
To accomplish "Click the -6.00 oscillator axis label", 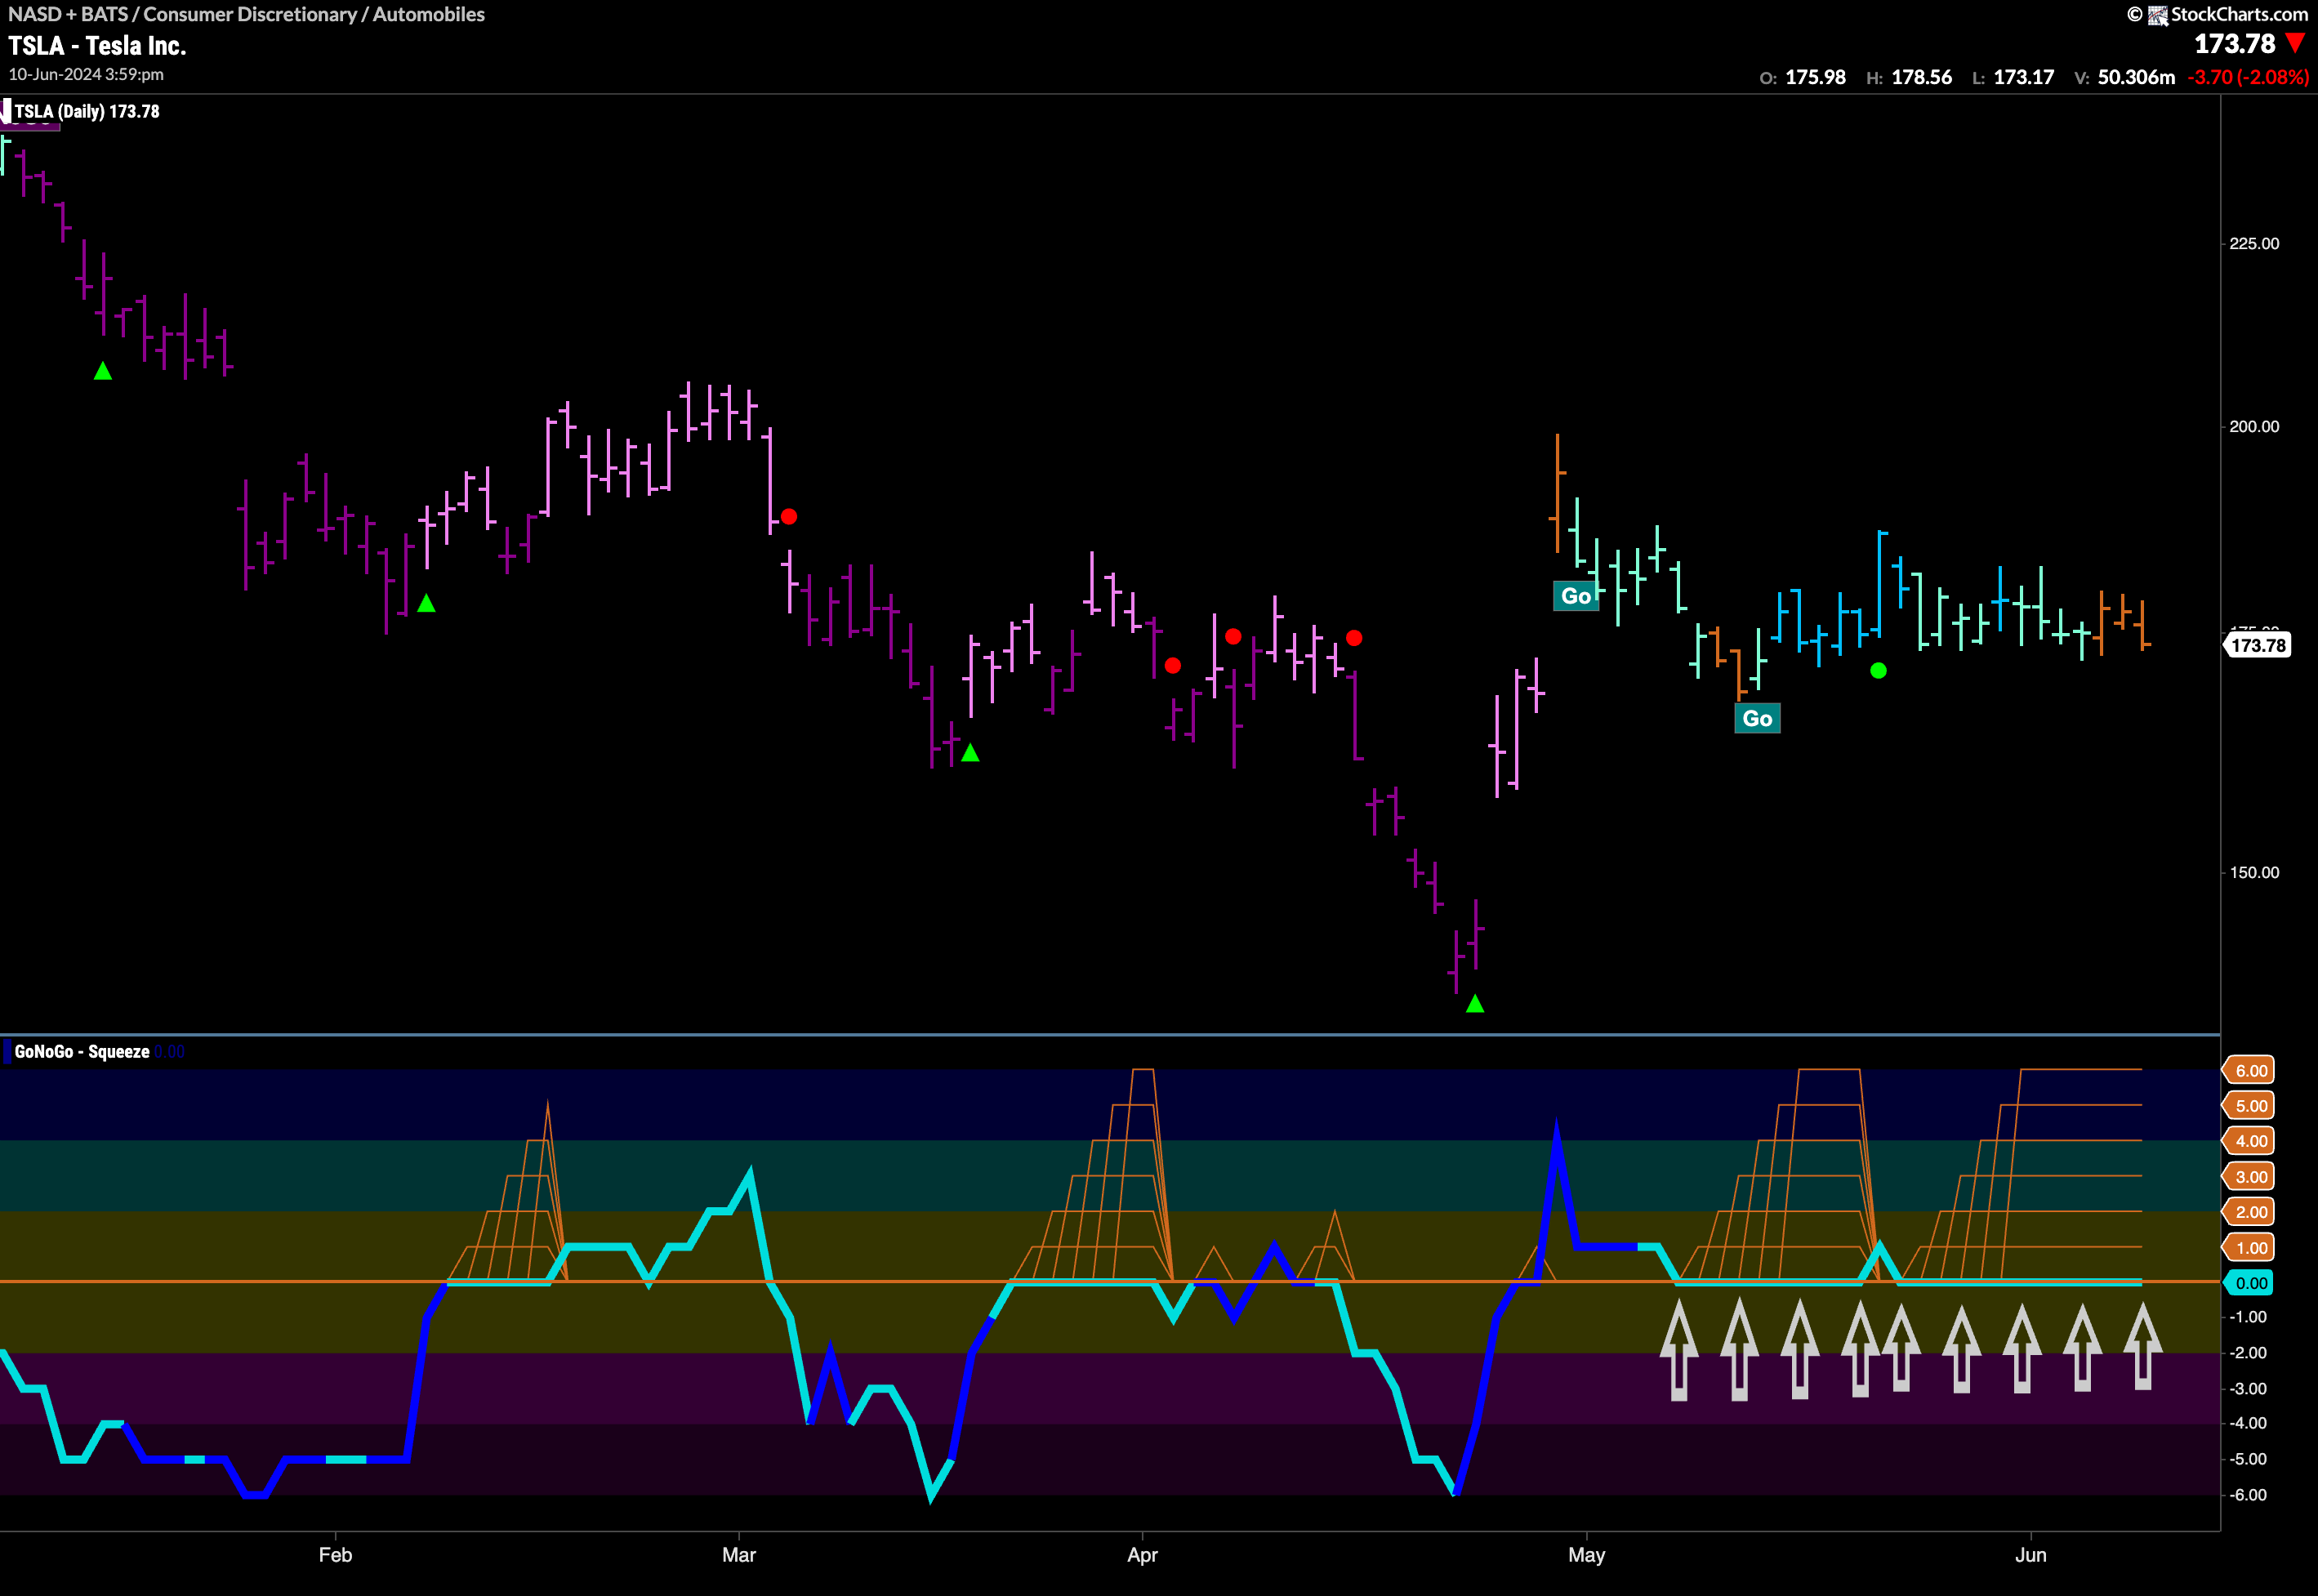I will 2247,1495.
